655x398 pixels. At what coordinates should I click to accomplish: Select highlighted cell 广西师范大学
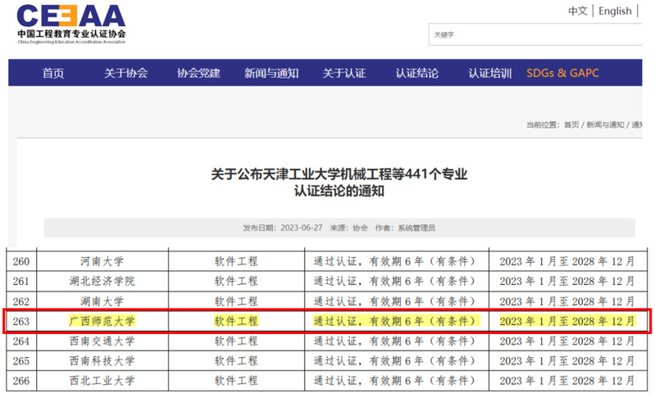tap(102, 321)
